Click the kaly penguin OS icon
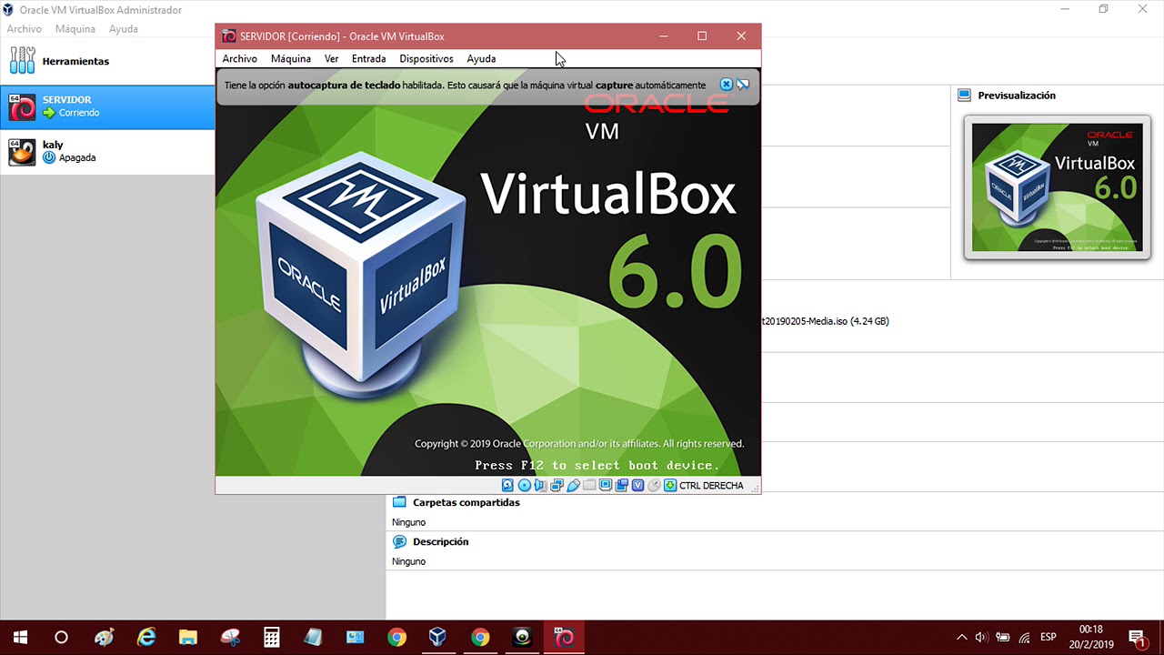 pyautogui.click(x=22, y=152)
